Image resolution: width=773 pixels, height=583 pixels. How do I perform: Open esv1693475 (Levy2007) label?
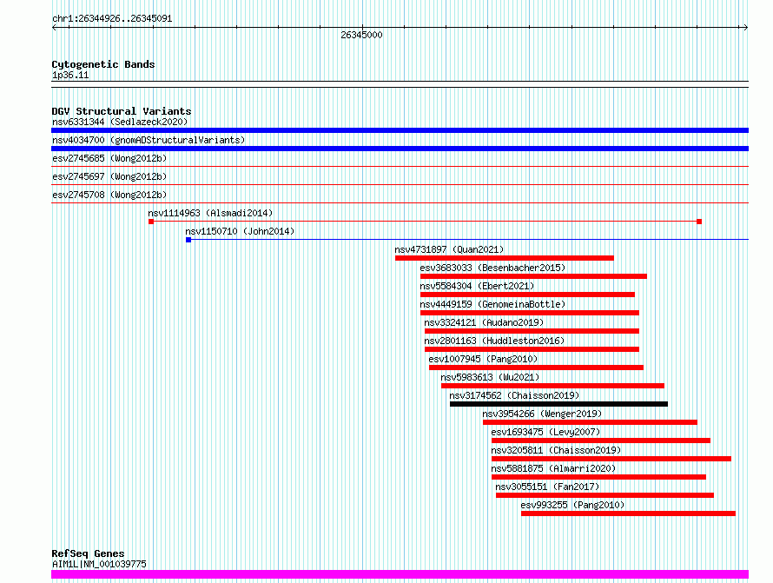[x=545, y=432]
